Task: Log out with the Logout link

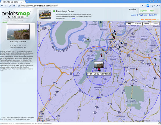Action: 143,11
